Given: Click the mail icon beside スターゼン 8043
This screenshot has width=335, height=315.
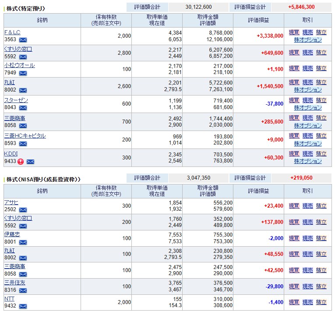Looking at the screenshot, I should pos(23,108).
